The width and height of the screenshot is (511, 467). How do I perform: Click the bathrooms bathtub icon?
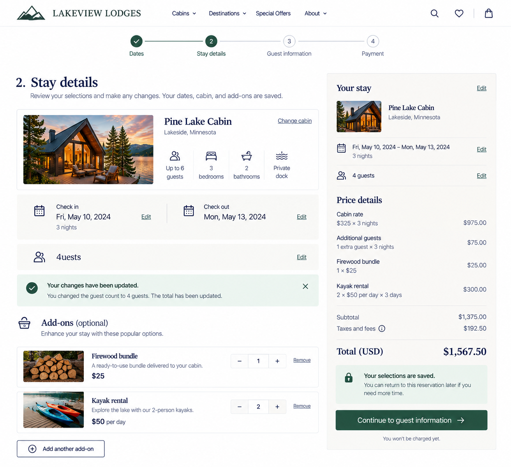[x=247, y=156]
